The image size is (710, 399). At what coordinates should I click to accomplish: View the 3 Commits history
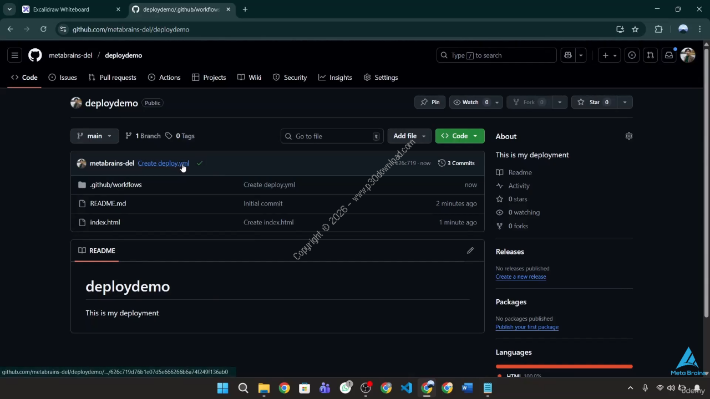(x=457, y=163)
